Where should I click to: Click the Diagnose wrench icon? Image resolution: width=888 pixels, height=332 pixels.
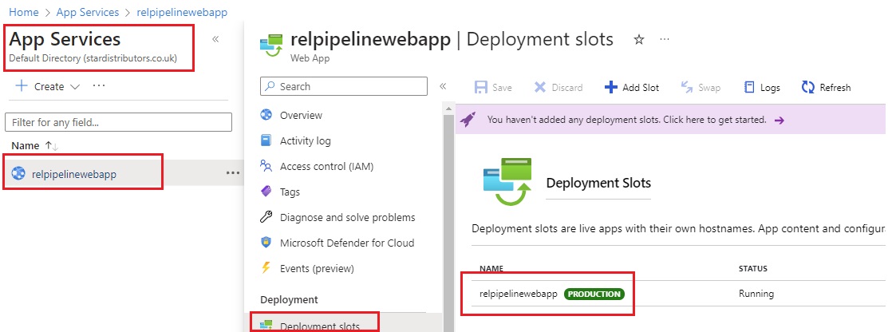(x=266, y=217)
